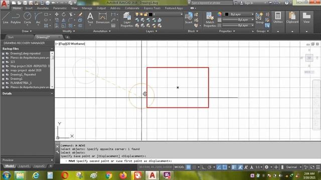321x180 pixels.
Task: Switch to Layout1 tab
Action: 24,166
